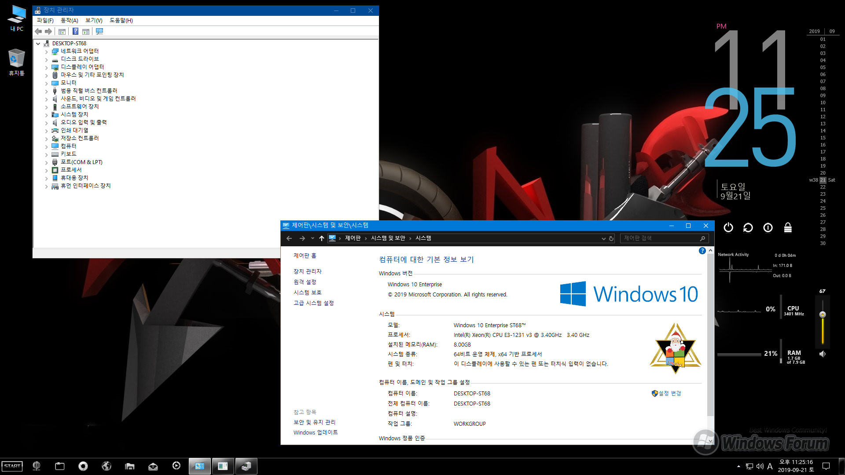Image resolution: width=845 pixels, height=475 pixels.
Task: Open the notification center icon in tray
Action: click(826, 466)
